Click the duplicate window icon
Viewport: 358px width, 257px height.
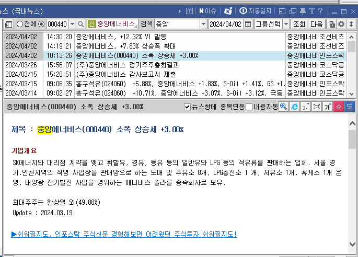293,11
